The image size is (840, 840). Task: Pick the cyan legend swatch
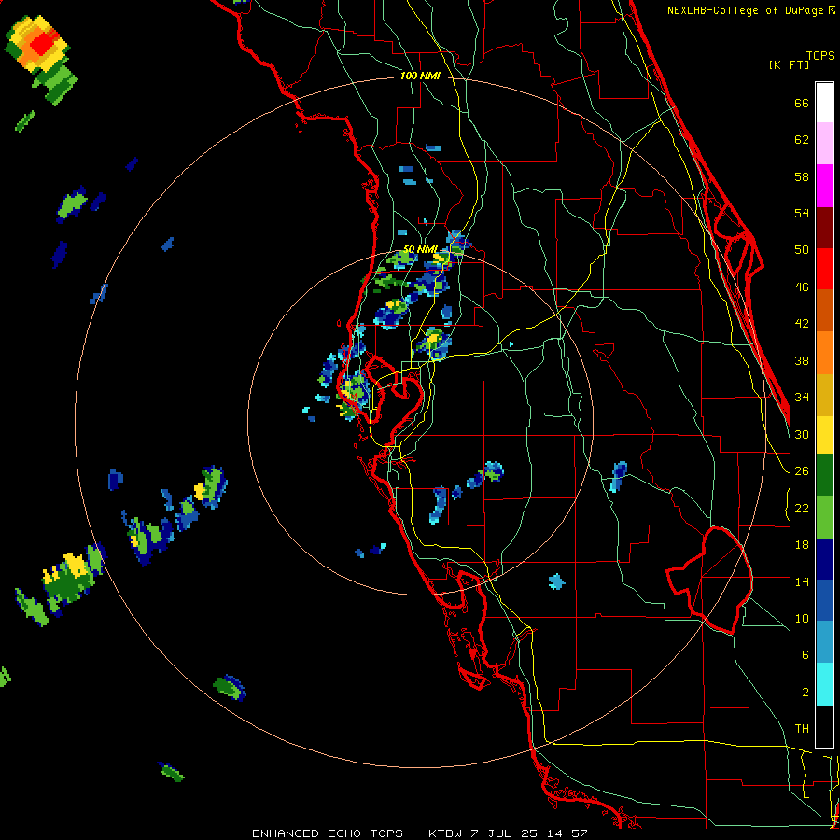(824, 684)
